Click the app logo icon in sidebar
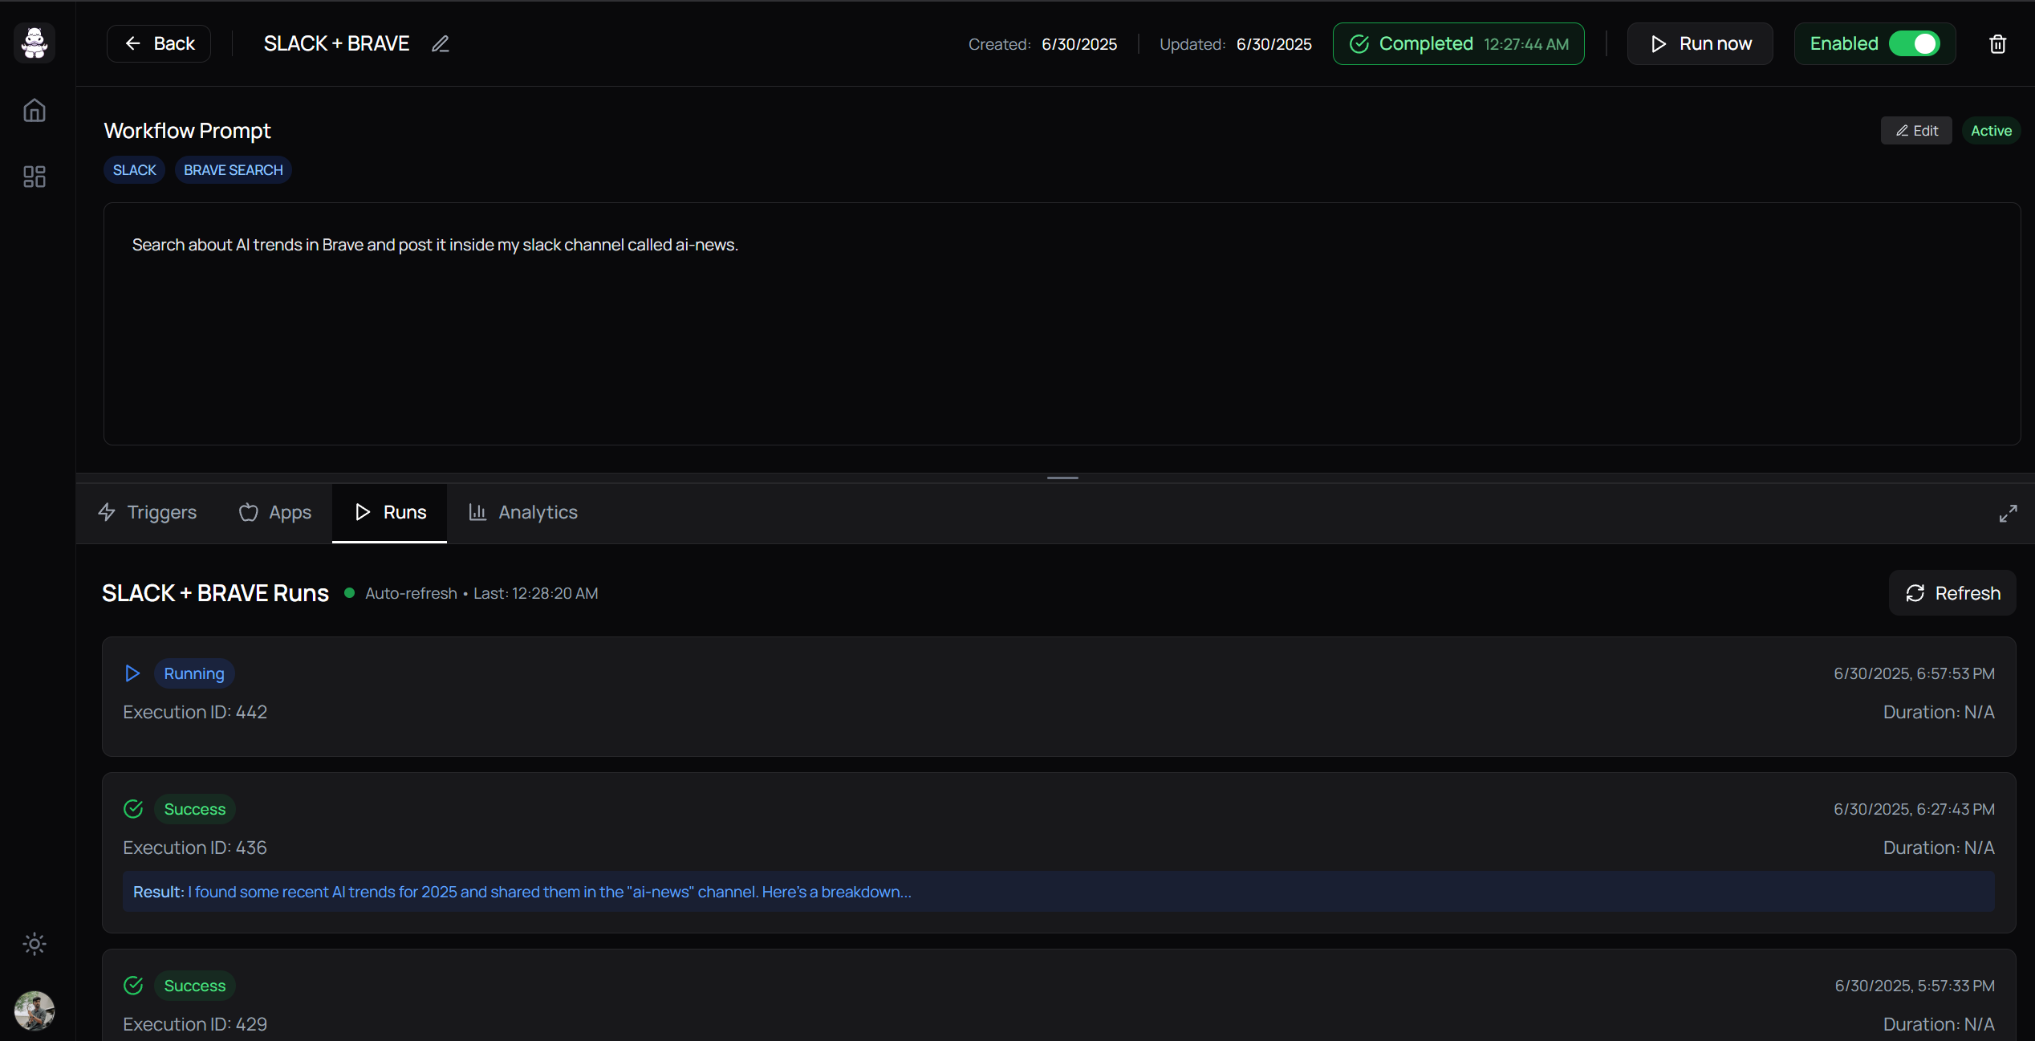 pyautogui.click(x=35, y=43)
